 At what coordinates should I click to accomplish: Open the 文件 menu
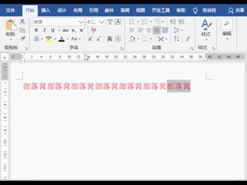10,10
